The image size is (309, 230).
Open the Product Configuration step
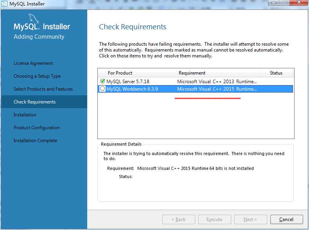tap(36, 128)
